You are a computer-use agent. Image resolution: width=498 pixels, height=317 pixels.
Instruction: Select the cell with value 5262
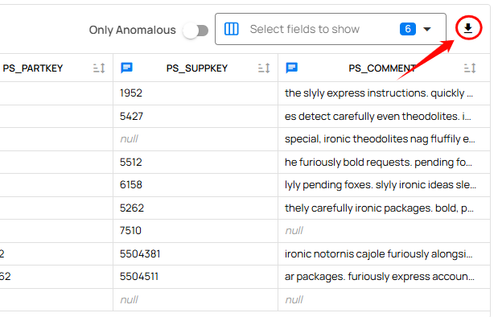pyautogui.click(x=195, y=208)
